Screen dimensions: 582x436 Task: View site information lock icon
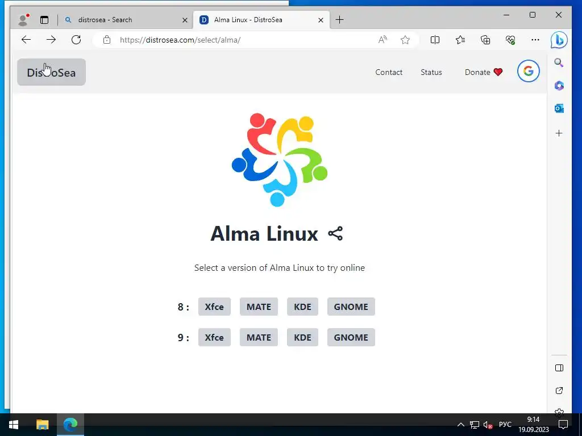[x=107, y=40]
